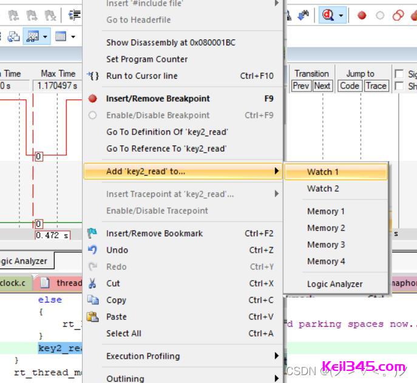Image resolution: width=417 pixels, height=383 pixels.
Task: Toggle the lower checkbox beside Trace button
Action: click(399, 86)
